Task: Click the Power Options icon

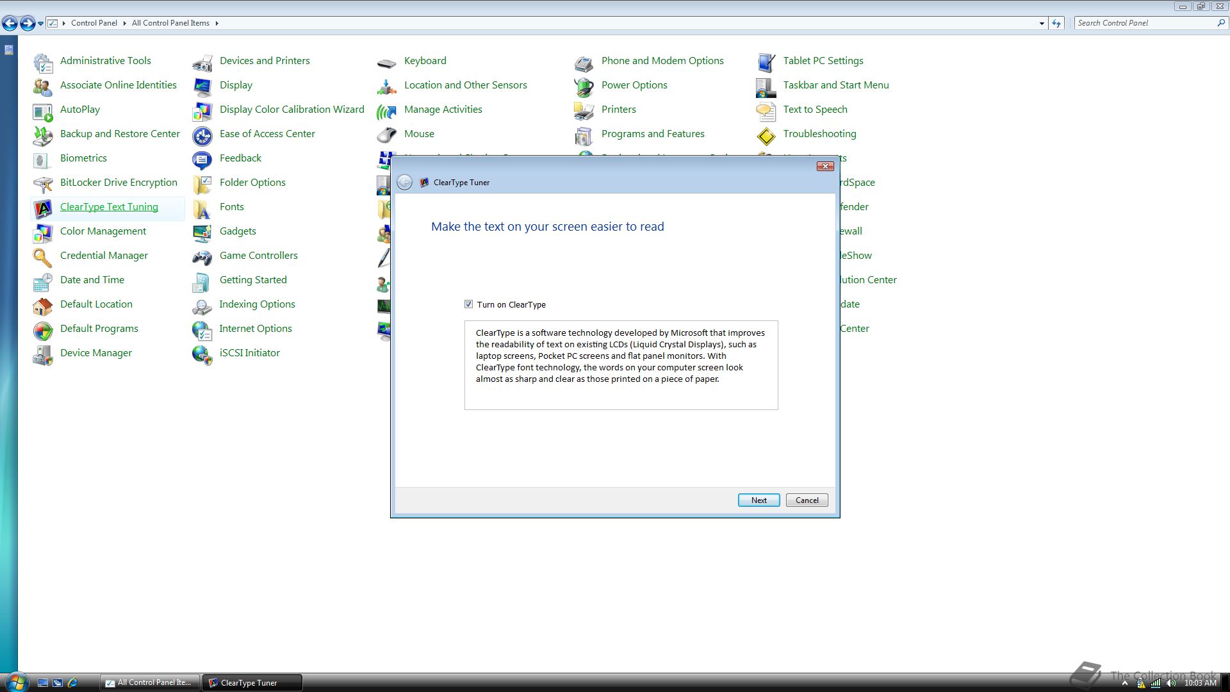Action: [584, 86]
